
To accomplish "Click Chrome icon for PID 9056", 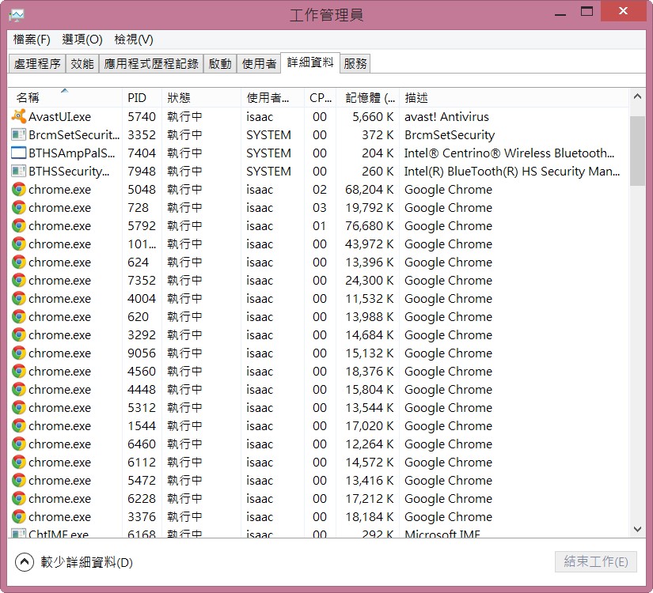I will (x=19, y=353).
